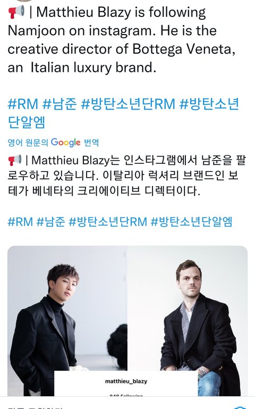Open the #남준 hashtag in original tweet

[59, 104]
